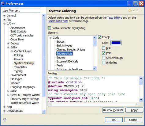Image resolution: width=145 pixels, height=126 pixels.
Task: Click the Apply button
Action: (134, 110)
